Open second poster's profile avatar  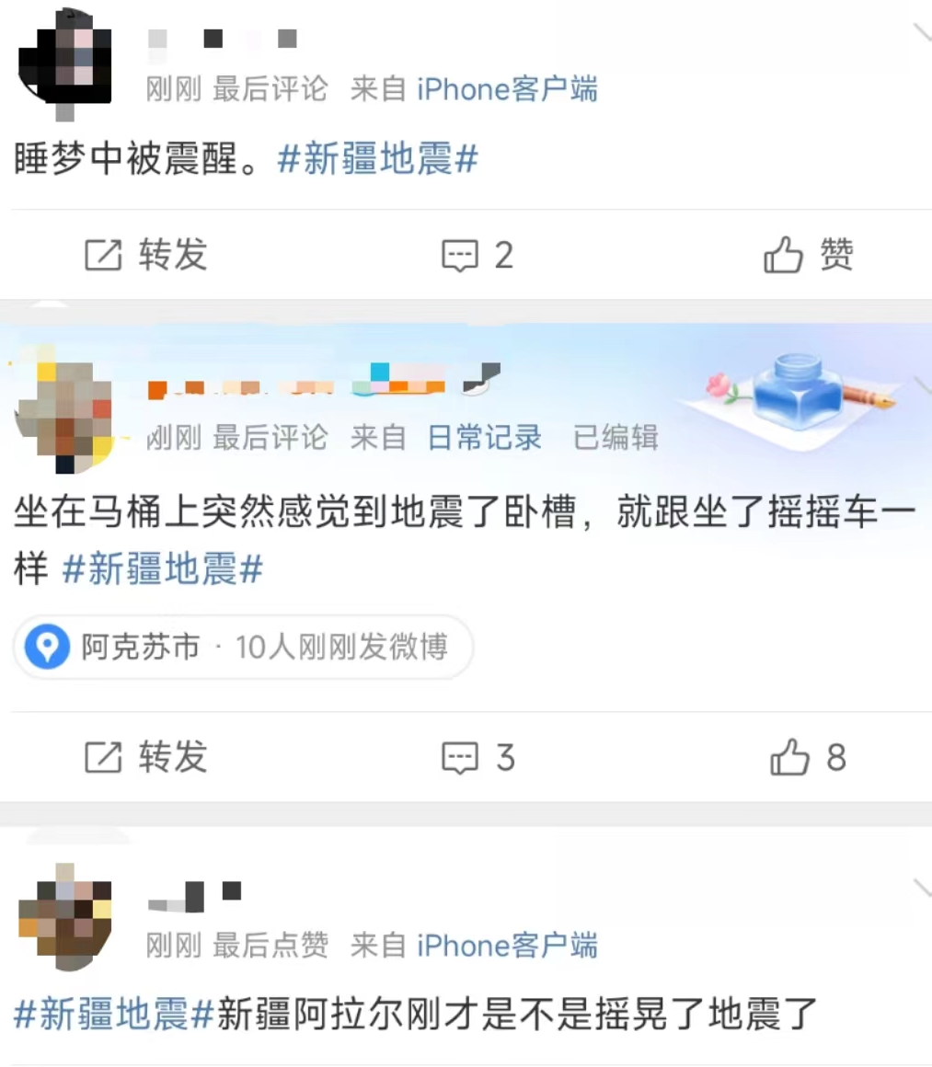(64, 409)
